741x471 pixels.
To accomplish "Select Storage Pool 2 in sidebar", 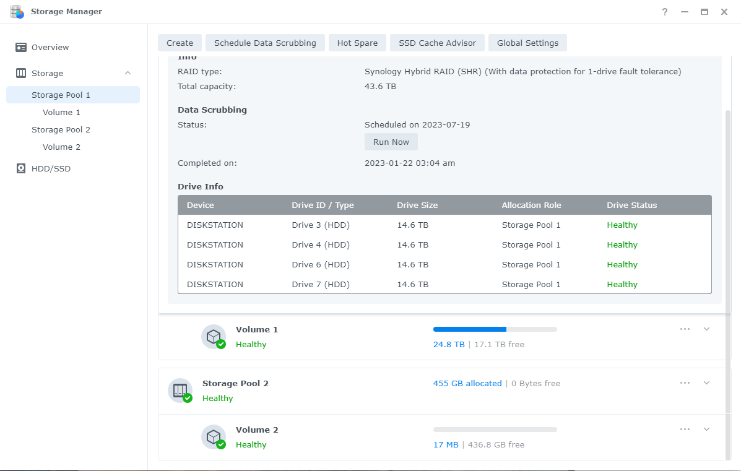I will pyautogui.click(x=61, y=129).
